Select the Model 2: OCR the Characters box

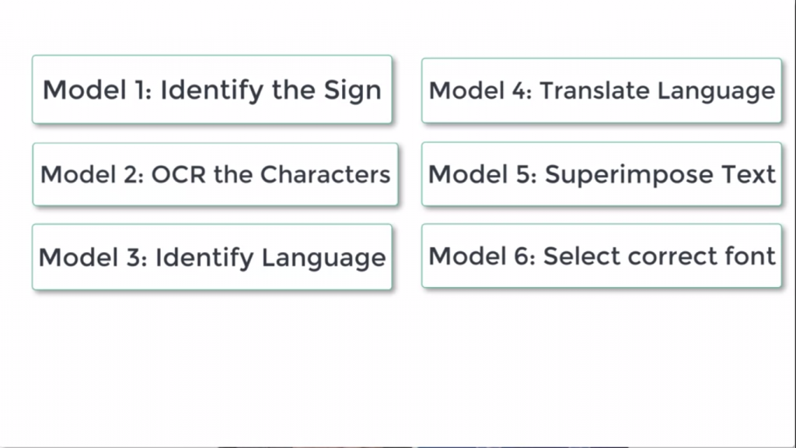tap(215, 174)
